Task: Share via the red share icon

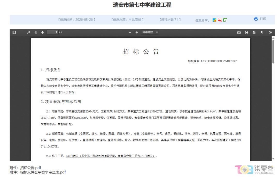Action: coord(220,20)
